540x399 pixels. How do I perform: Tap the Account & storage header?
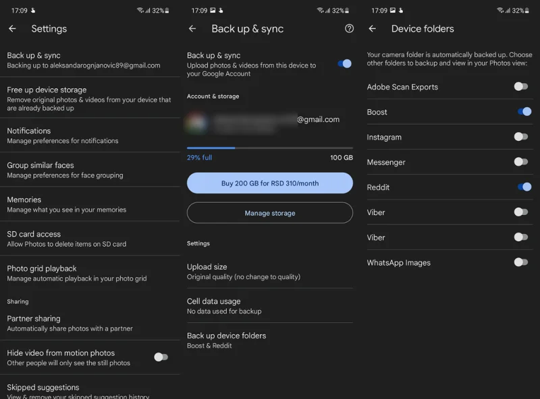coord(213,96)
